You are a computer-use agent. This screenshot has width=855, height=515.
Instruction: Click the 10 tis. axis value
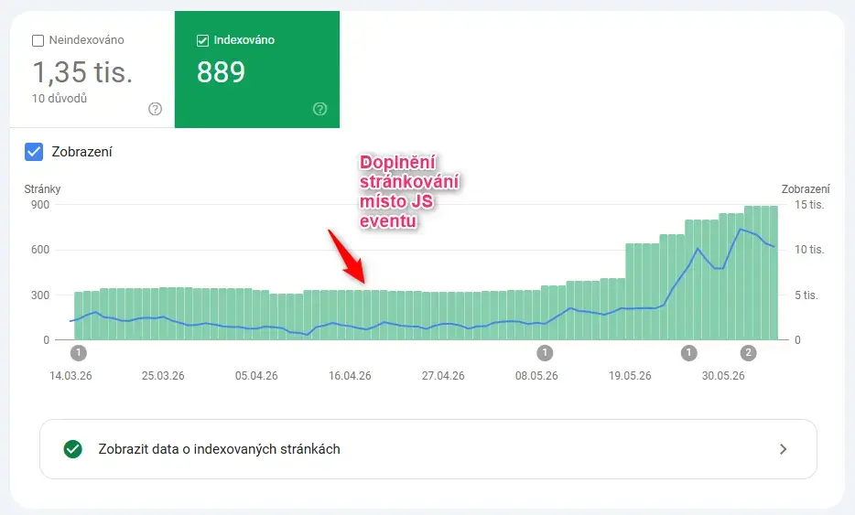pos(809,250)
